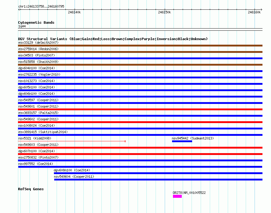Click the 246140k ruler marker
The width and height of the screenshot is (271, 213).
point(74,12)
